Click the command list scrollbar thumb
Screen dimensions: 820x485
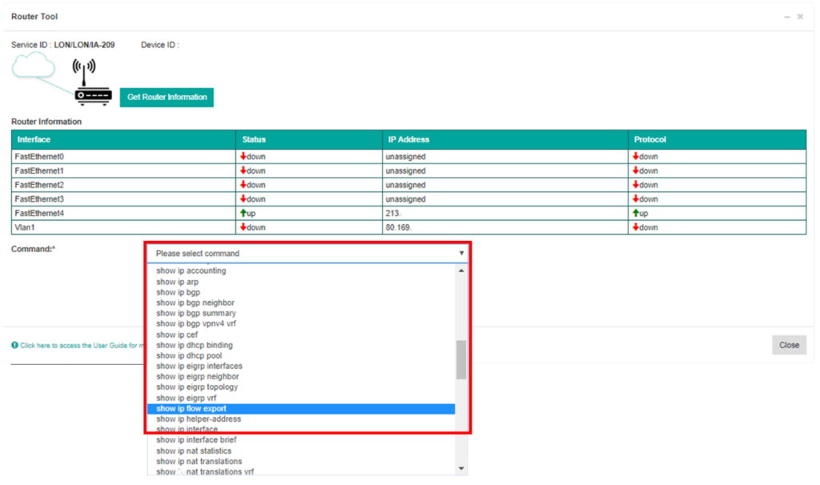click(461, 359)
